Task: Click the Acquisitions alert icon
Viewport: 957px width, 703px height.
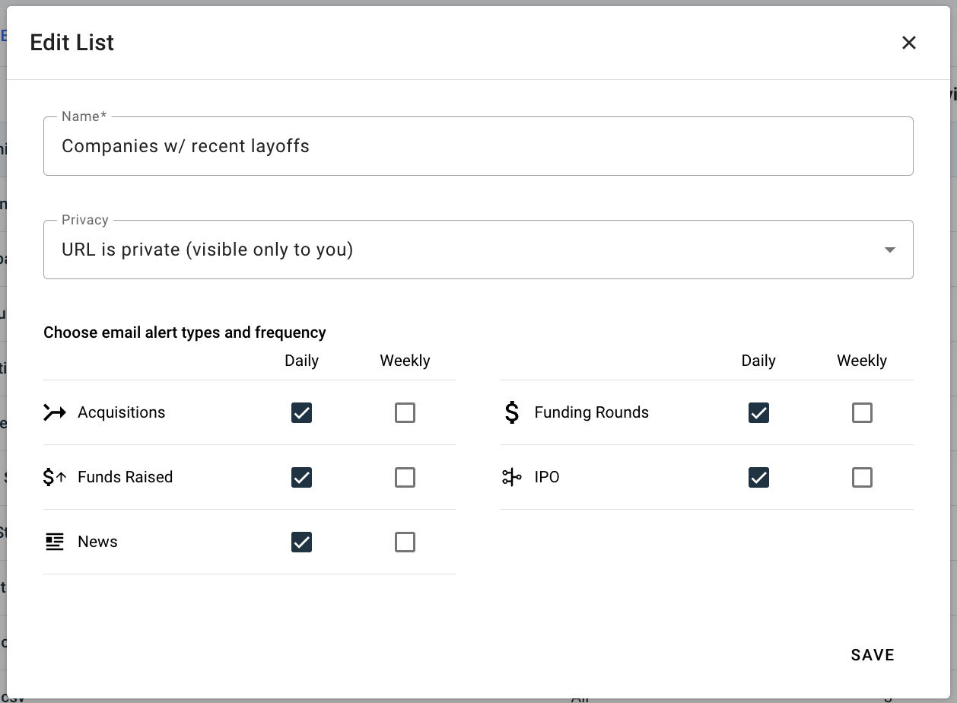Action: coord(53,412)
